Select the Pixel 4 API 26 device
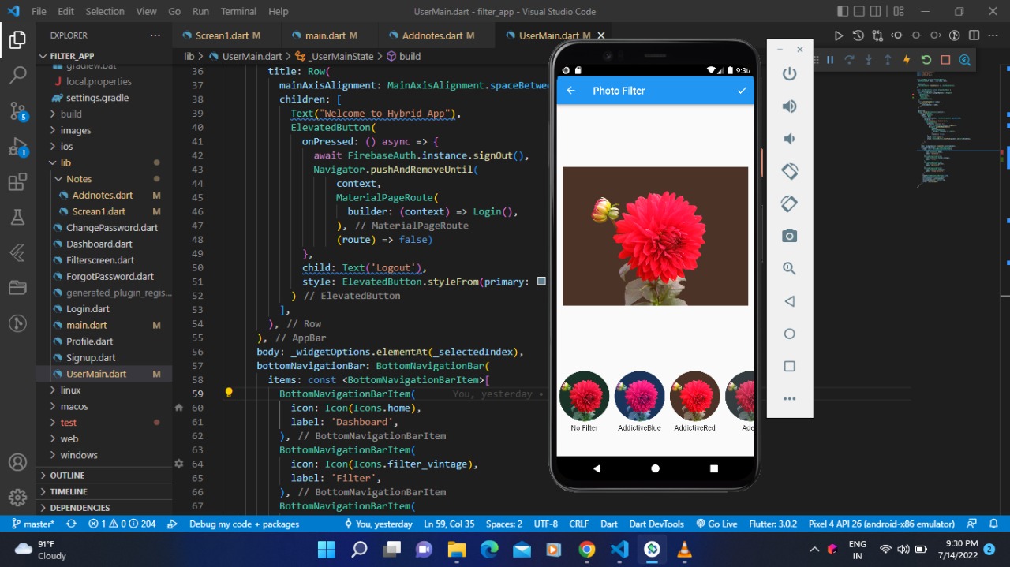Screen dimensions: 1010x567 click(x=881, y=524)
